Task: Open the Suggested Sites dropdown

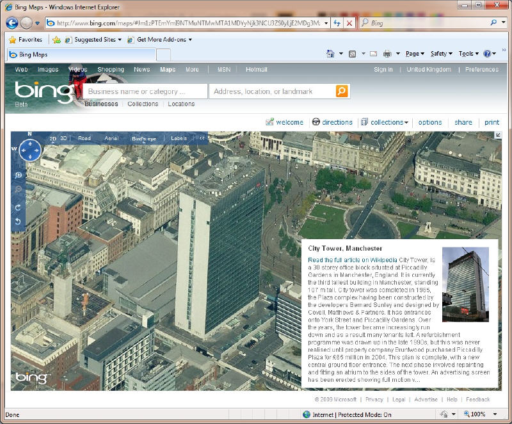Action: (x=93, y=40)
